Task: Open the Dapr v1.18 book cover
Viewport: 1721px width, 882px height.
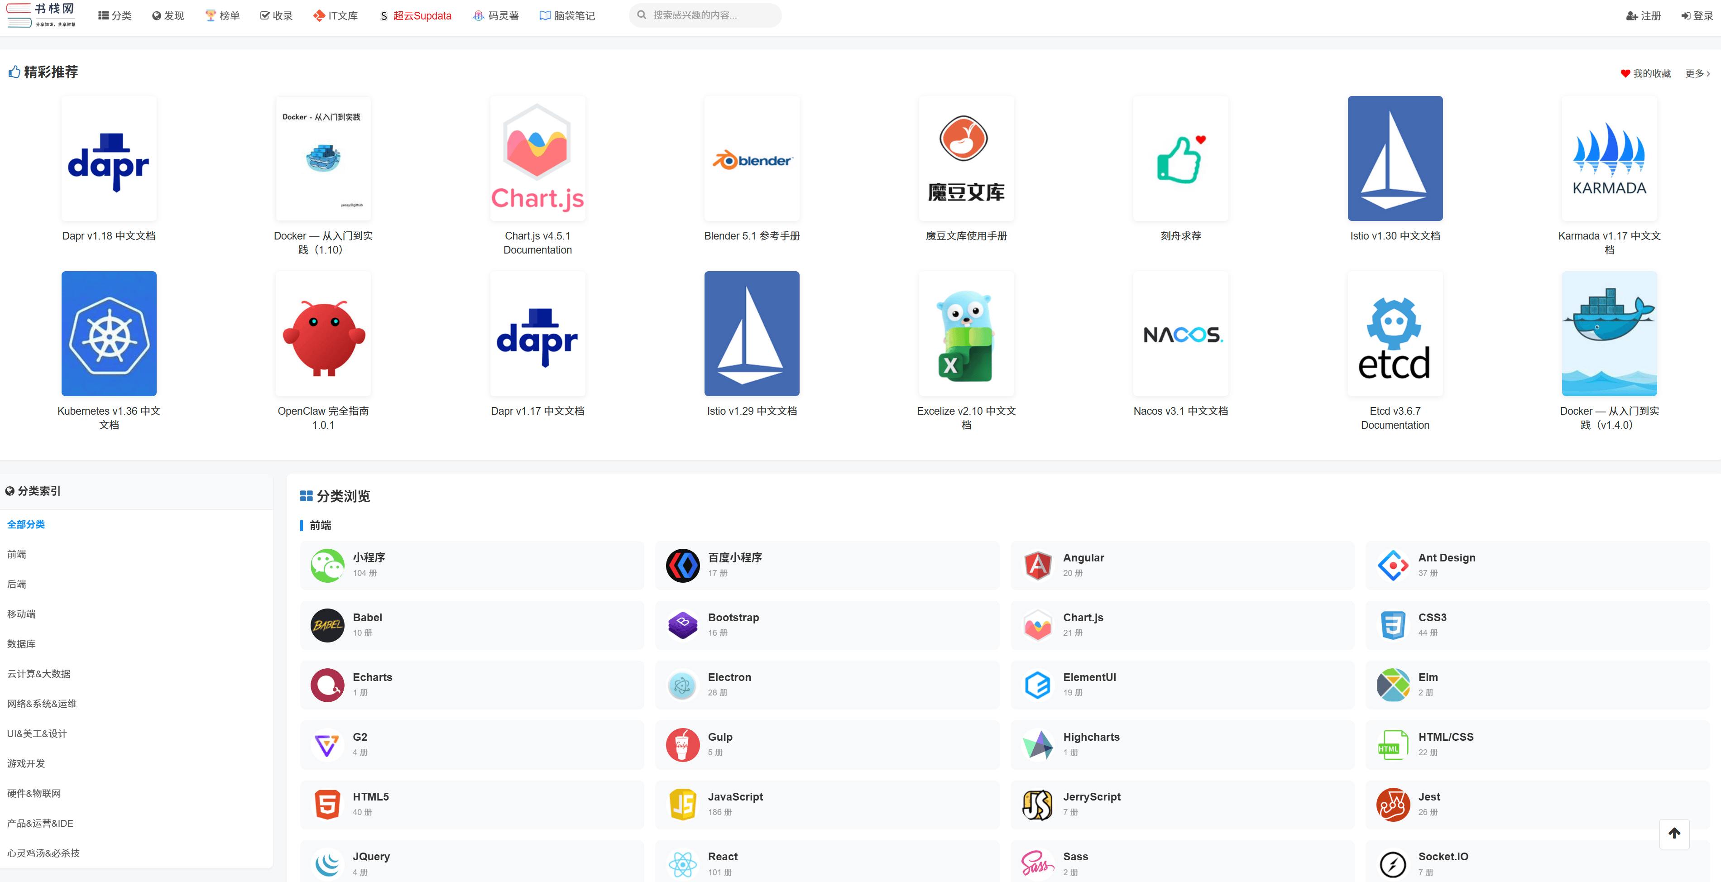Action: click(x=109, y=158)
